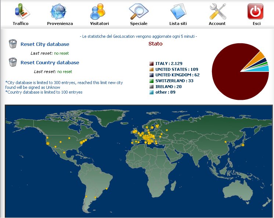Click the 'other : 89' legend text
This screenshot has width=274, height=218.
pyautogui.click(x=165, y=92)
